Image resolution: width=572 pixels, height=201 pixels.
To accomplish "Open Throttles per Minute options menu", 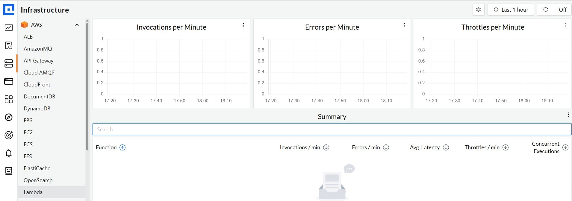I will pyautogui.click(x=565, y=25).
